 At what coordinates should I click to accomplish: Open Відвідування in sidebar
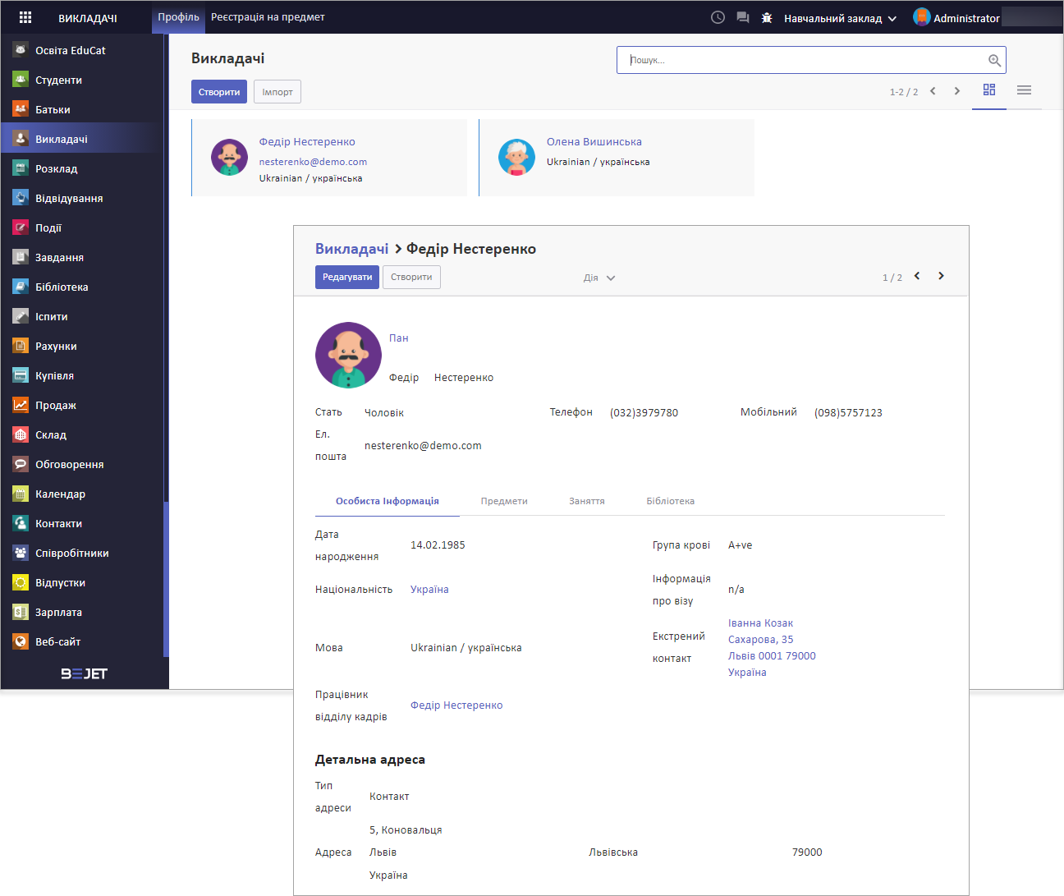[82, 198]
